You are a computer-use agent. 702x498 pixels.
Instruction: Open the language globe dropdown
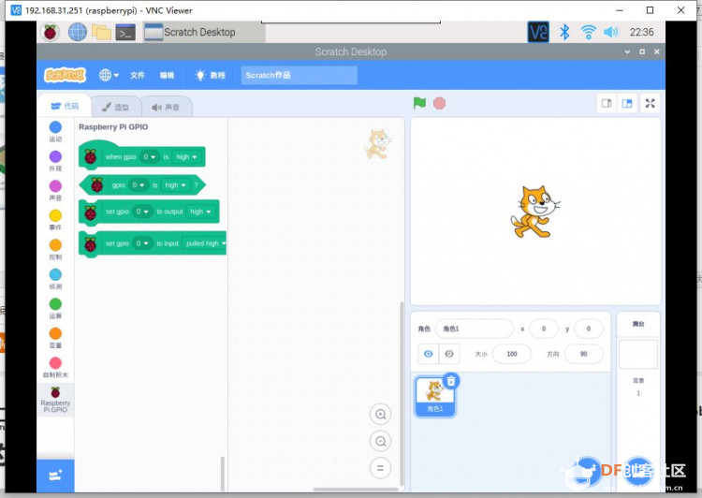109,75
